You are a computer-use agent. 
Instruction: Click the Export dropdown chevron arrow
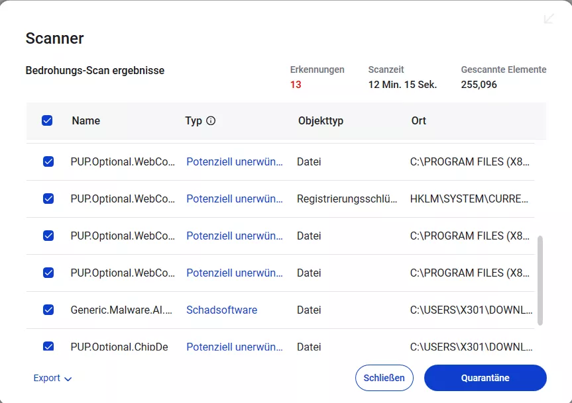pyautogui.click(x=68, y=379)
